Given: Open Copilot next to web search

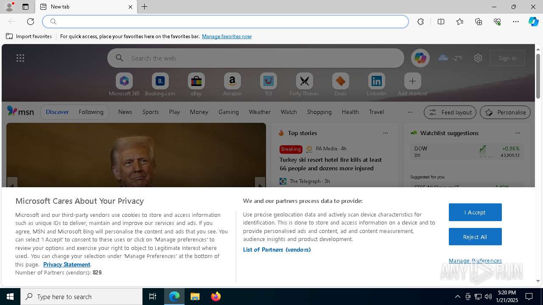Looking at the screenshot, I should point(420,58).
